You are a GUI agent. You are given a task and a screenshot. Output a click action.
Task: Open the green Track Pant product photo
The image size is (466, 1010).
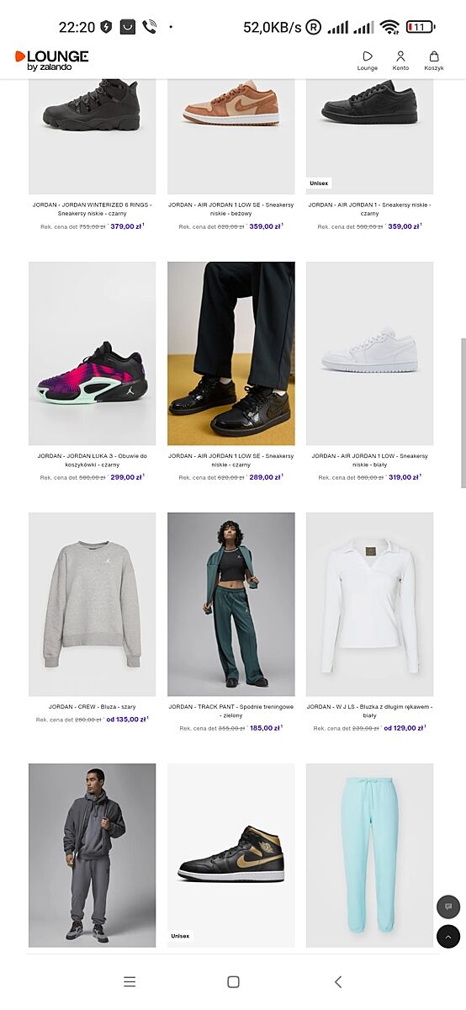coord(231,604)
